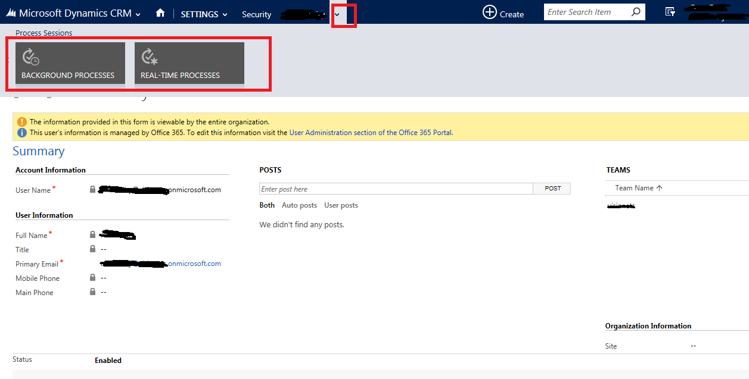Click the User Information section header
The height and width of the screenshot is (379, 749).
point(44,215)
